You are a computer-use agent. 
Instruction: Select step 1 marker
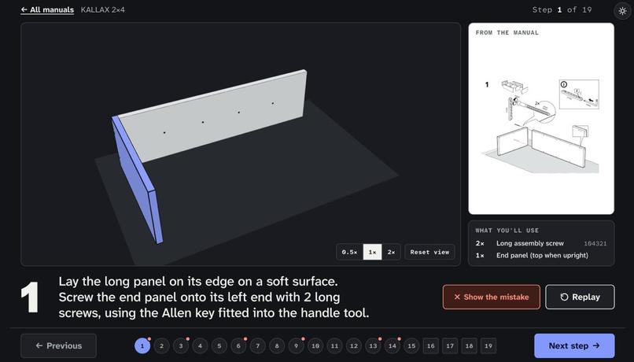pyautogui.click(x=142, y=345)
